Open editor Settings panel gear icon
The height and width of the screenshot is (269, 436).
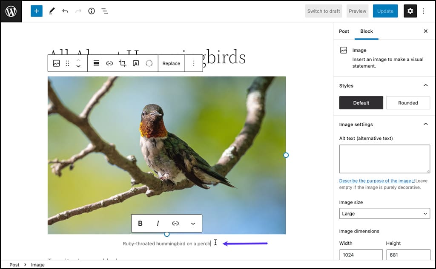(x=410, y=11)
